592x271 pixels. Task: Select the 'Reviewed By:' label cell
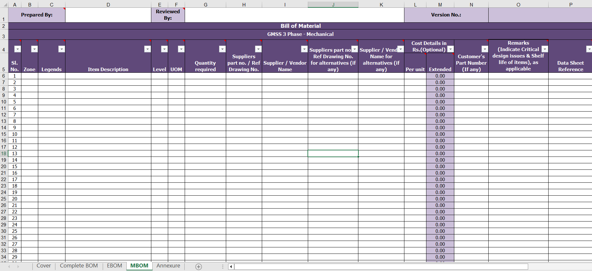[x=168, y=15]
